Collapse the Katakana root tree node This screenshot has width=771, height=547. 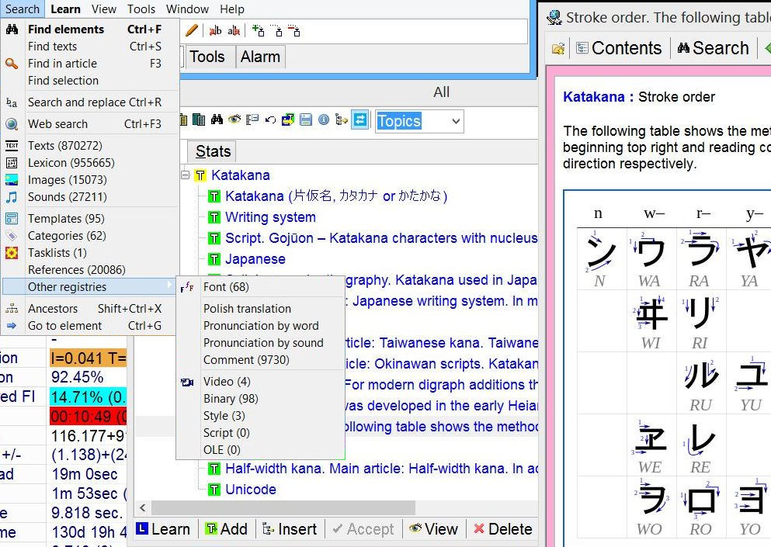(x=186, y=175)
